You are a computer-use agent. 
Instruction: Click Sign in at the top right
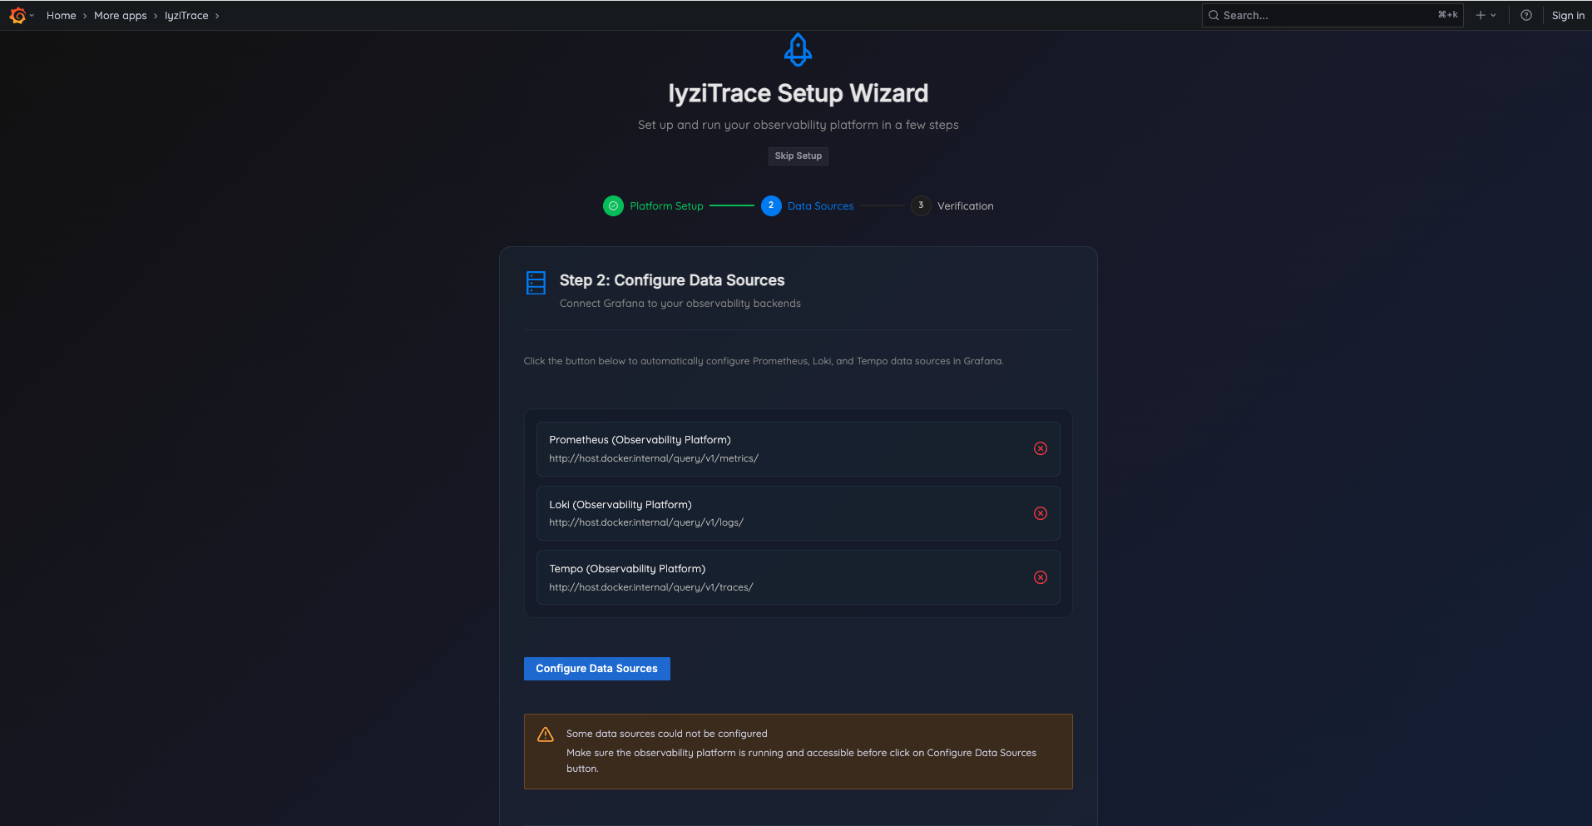point(1567,15)
